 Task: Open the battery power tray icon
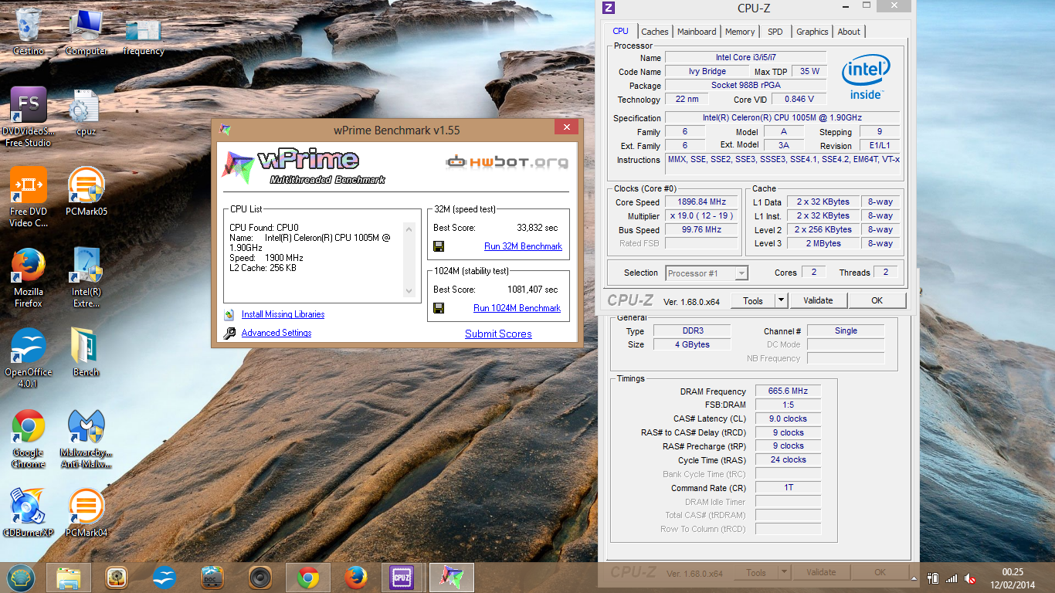[933, 578]
